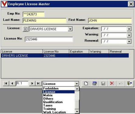
Task: Open the Expiration date dropdown arrow
Action: [129, 29]
